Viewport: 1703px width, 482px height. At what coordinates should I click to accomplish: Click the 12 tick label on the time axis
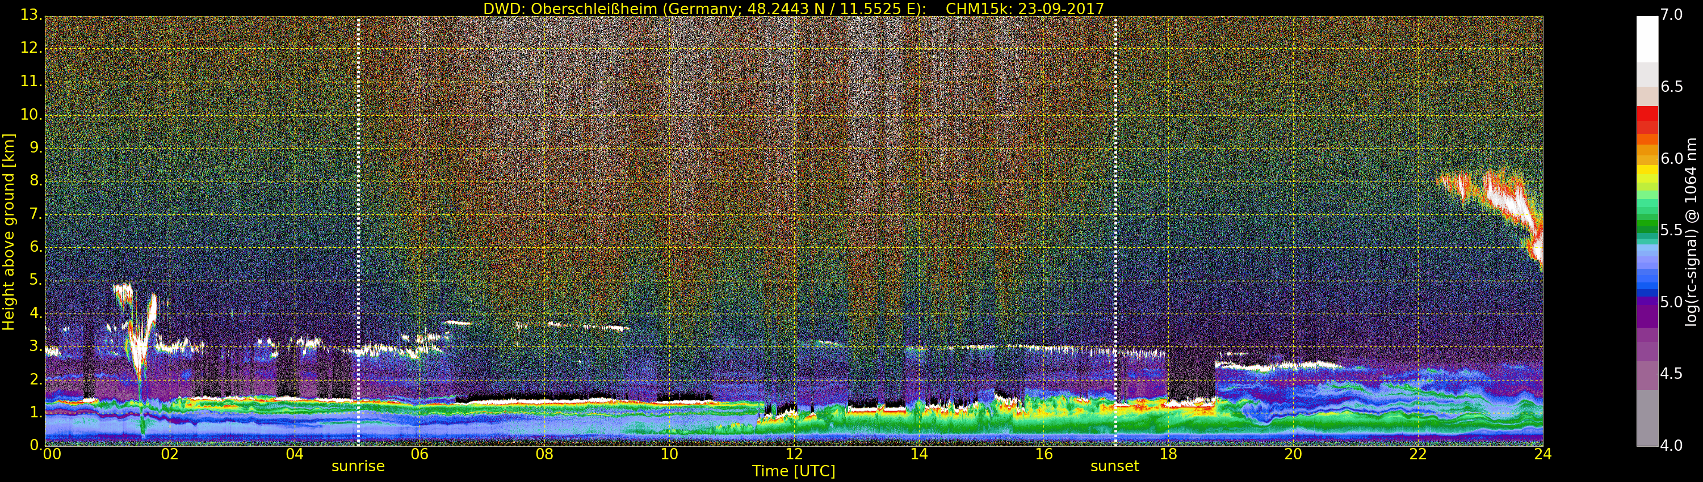pyautogui.click(x=794, y=454)
